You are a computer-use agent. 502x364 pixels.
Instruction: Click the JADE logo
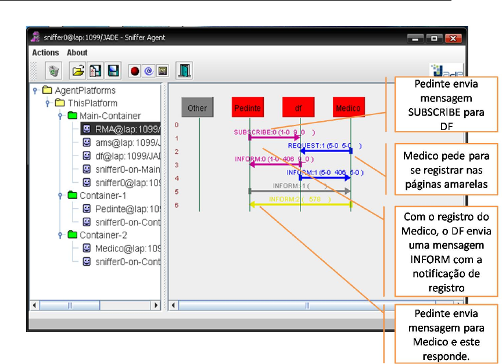447,70
